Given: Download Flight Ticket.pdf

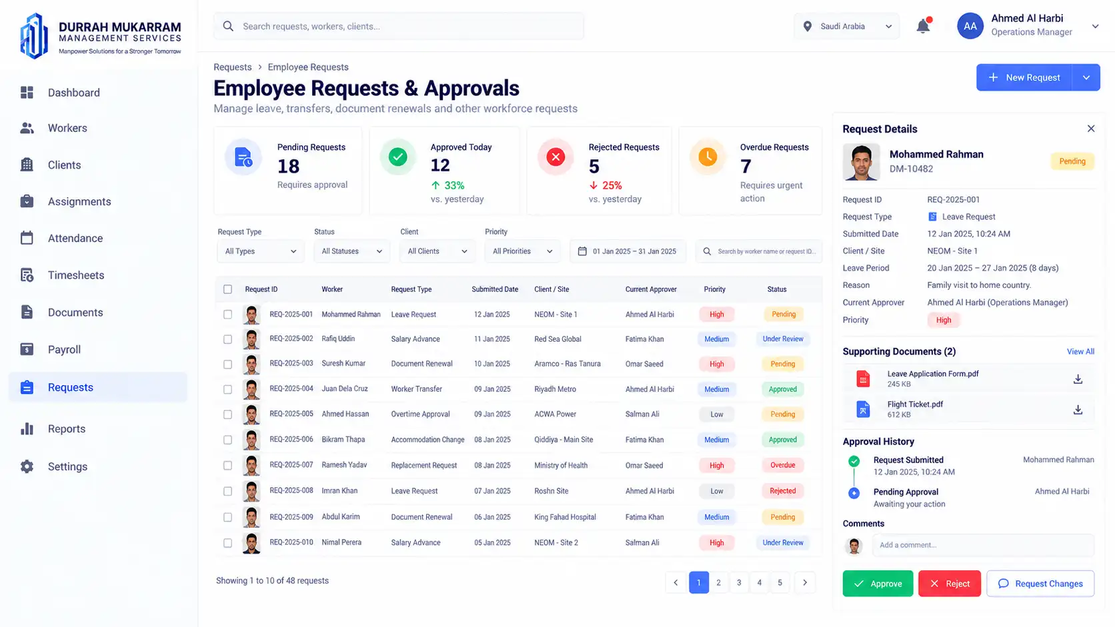Looking at the screenshot, I should 1078,410.
